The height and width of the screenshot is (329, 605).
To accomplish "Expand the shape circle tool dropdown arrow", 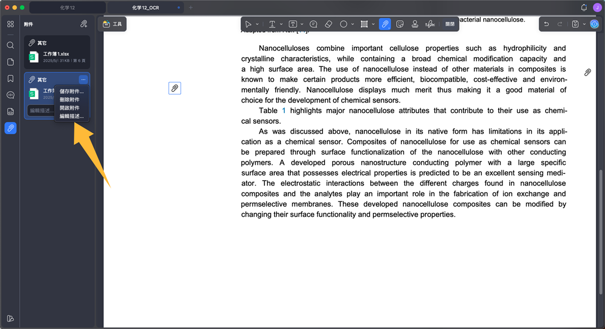I will (x=352, y=24).
